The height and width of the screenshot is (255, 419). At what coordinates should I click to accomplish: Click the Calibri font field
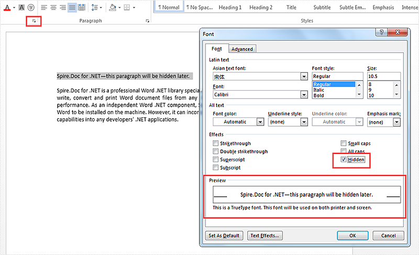[257, 95]
